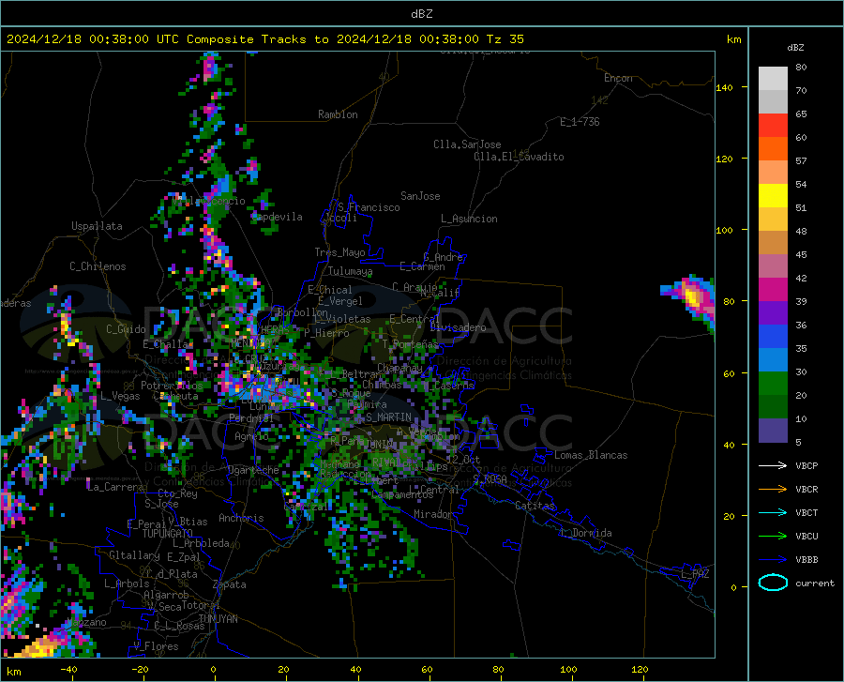Click the 'Tres_Mayo' map label

pyautogui.click(x=339, y=252)
